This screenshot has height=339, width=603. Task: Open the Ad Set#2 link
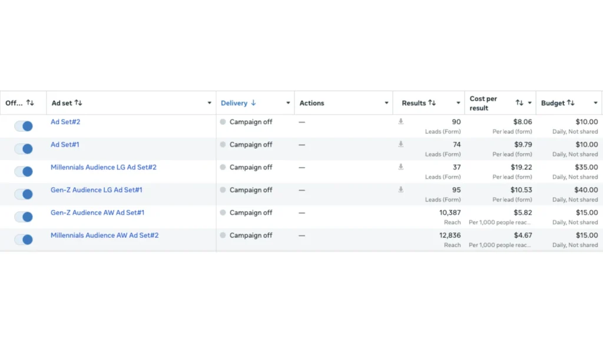(65, 122)
